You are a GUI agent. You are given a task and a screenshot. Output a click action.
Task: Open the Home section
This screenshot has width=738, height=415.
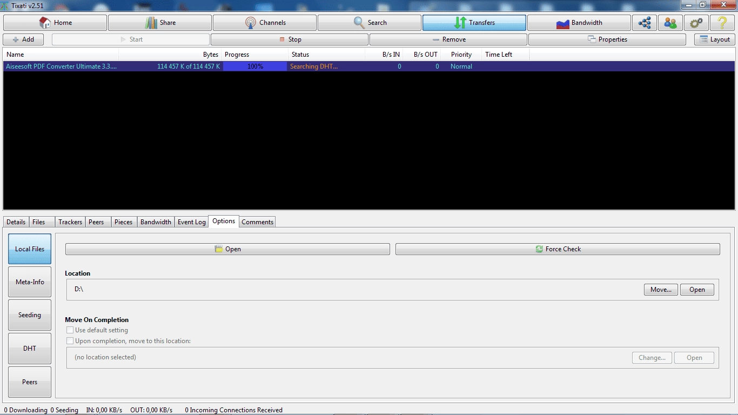pos(55,23)
